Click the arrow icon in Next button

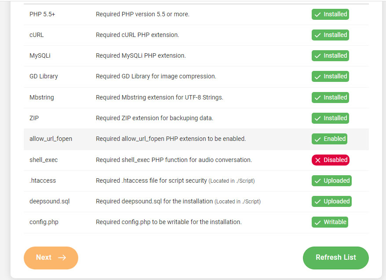(62, 258)
